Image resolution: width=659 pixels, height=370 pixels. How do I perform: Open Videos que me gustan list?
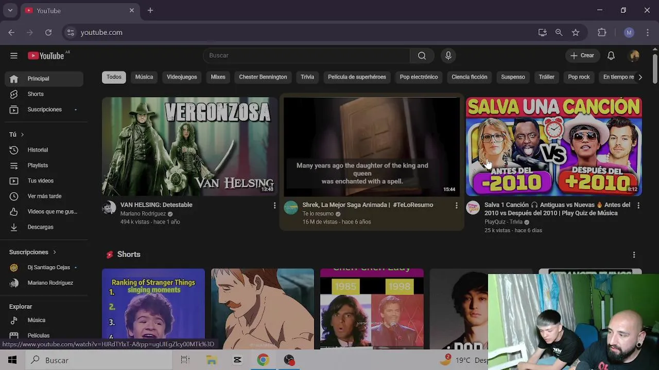[x=44, y=212]
